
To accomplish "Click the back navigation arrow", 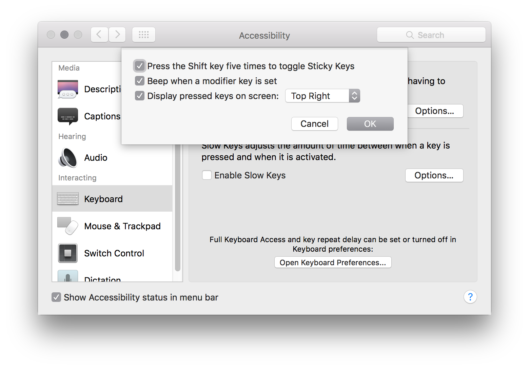I will 99,34.
